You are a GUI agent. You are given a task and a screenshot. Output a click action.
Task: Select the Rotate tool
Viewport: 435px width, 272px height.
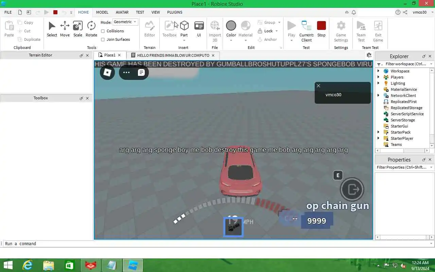point(91,29)
